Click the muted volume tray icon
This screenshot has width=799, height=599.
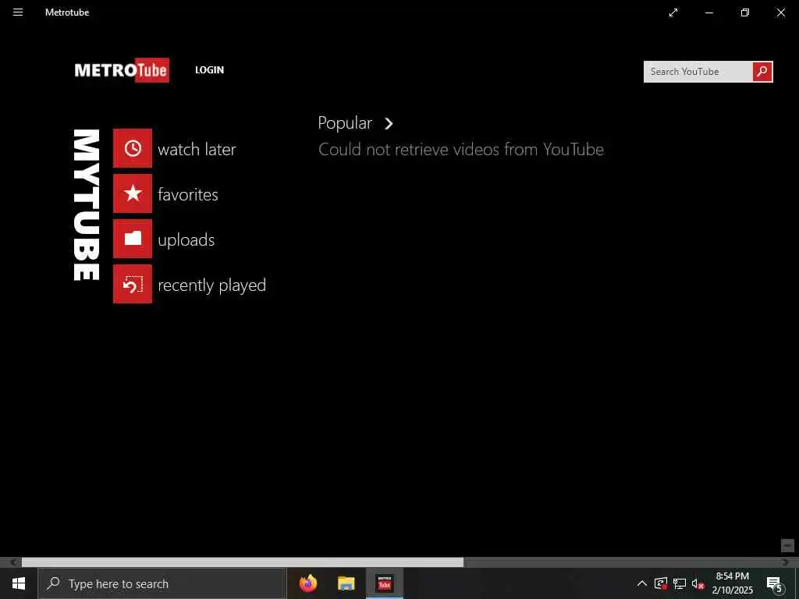coord(698,583)
